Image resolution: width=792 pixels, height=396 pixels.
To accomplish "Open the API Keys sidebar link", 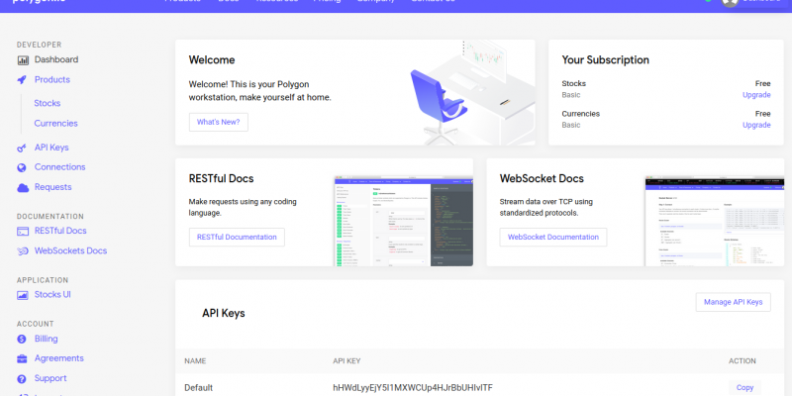I will pos(51,148).
